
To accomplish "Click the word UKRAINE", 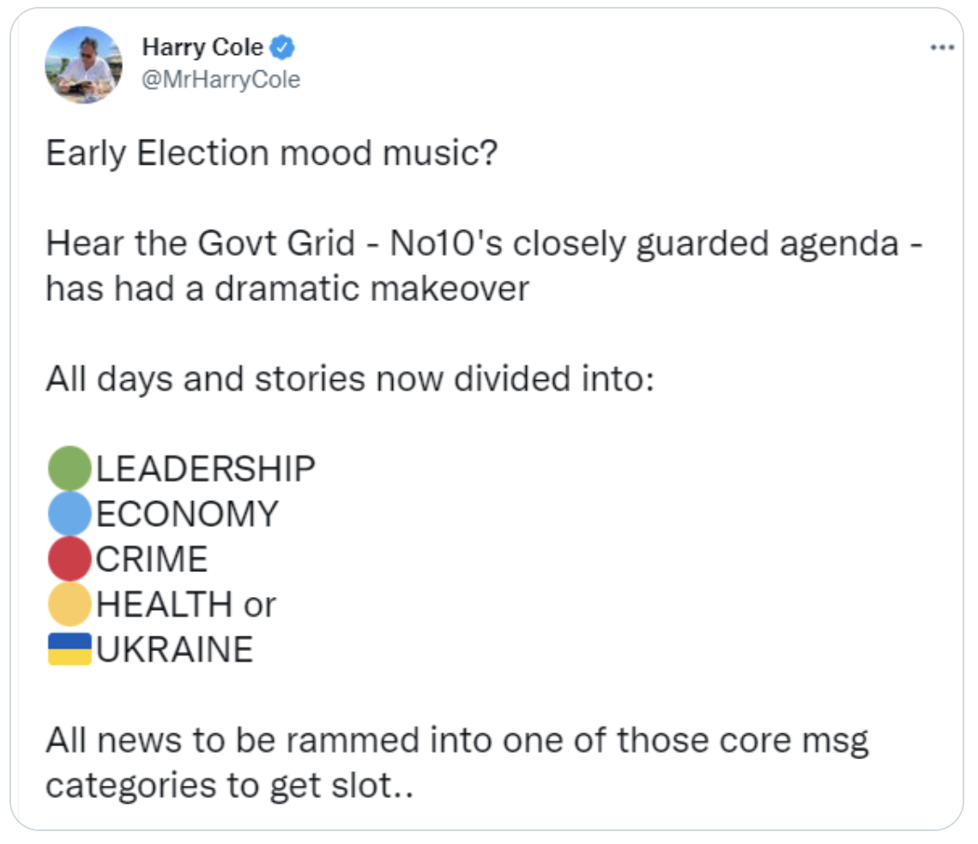I will coord(174,650).
